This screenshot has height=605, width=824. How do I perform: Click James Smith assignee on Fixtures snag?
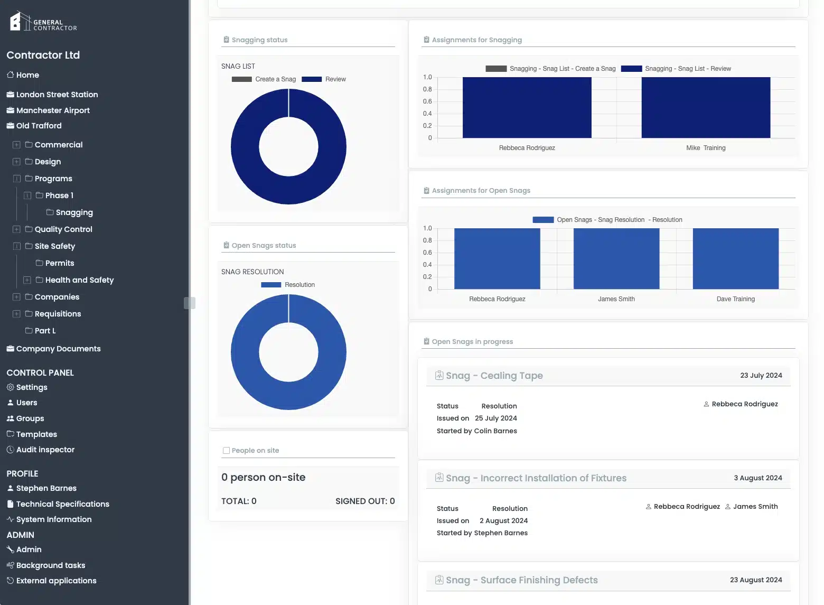pos(755,506)
